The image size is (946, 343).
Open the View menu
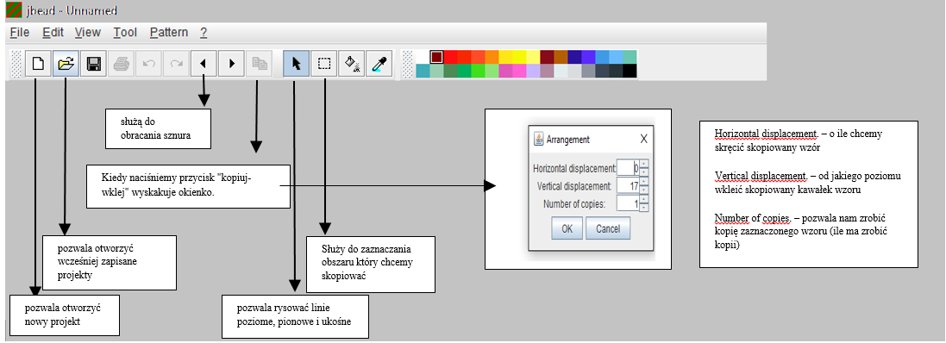pyautogui.click(x=88, y=33)
